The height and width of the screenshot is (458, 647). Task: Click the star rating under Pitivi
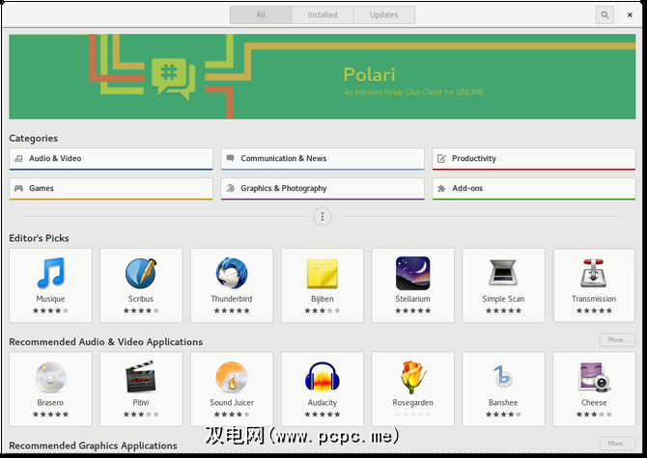pos(141,415)
